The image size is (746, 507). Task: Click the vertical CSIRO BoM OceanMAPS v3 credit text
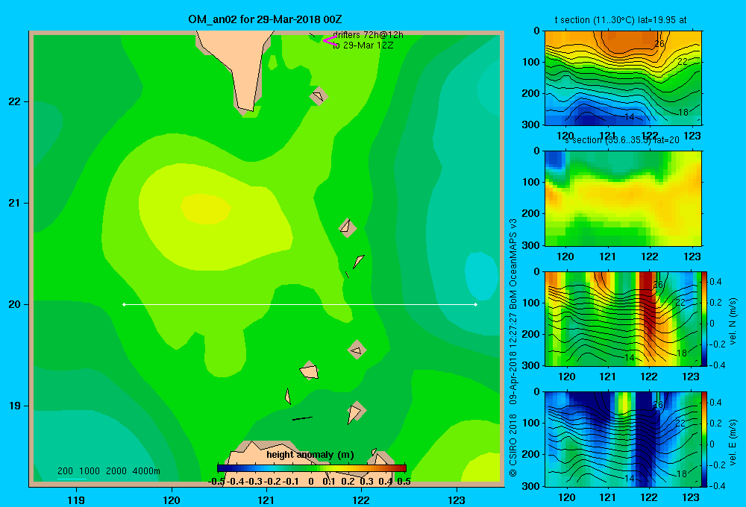513,347
